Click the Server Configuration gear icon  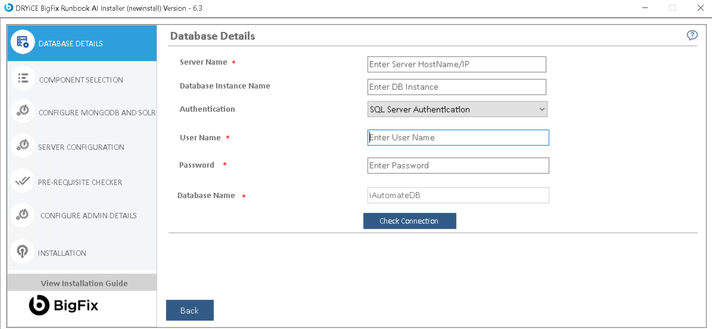23,145
